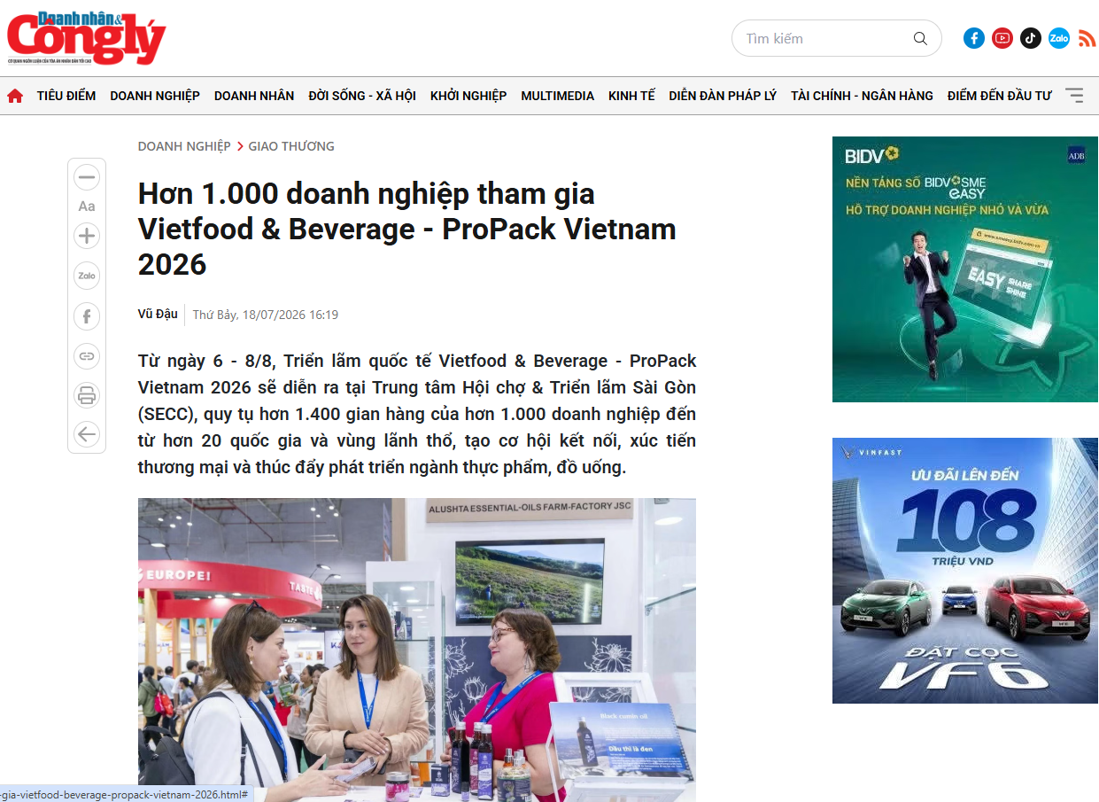The image size is (1099, 802).
Task: Open the KINH TẾ menu item
Action: [x=631, y=96]
